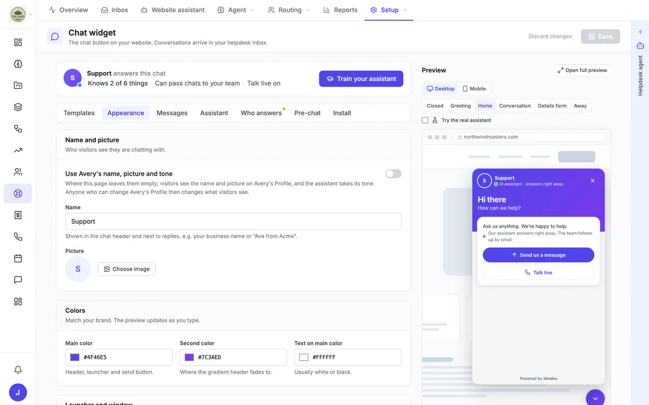Click Open full preview
Screen dimensions: 649x405
(582, 70)
